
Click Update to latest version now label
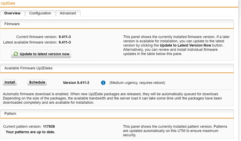[45, 54]
